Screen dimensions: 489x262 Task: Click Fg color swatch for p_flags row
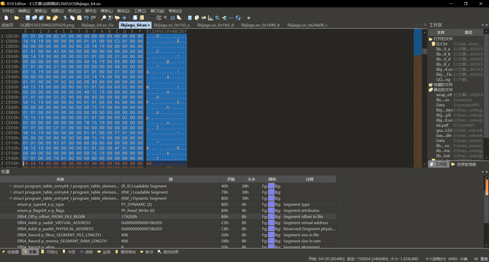[x=271, y=210]
